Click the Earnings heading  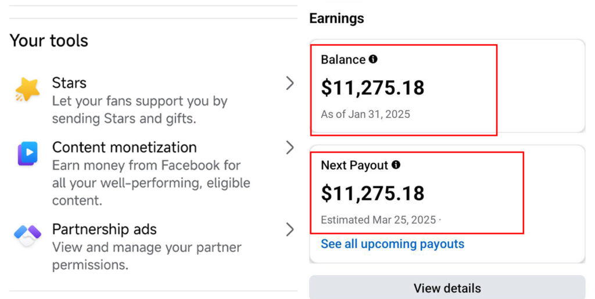coord(336,18)
